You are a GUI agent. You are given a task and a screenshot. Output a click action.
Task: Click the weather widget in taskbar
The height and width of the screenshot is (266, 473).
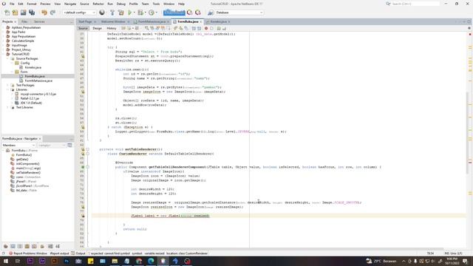point(381,261)
